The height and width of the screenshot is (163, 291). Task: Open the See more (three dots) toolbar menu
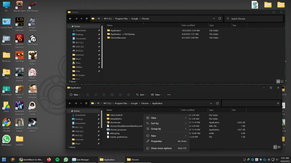coord(169,95)
